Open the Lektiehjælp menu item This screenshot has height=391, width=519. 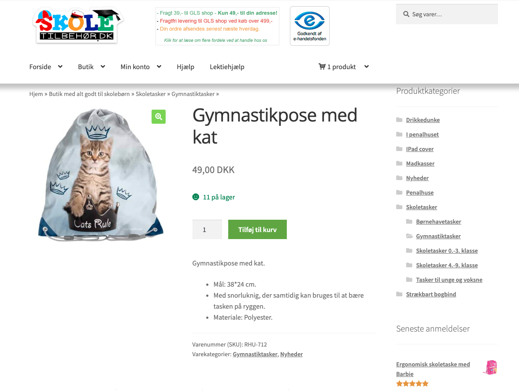[x=227, y=67]
